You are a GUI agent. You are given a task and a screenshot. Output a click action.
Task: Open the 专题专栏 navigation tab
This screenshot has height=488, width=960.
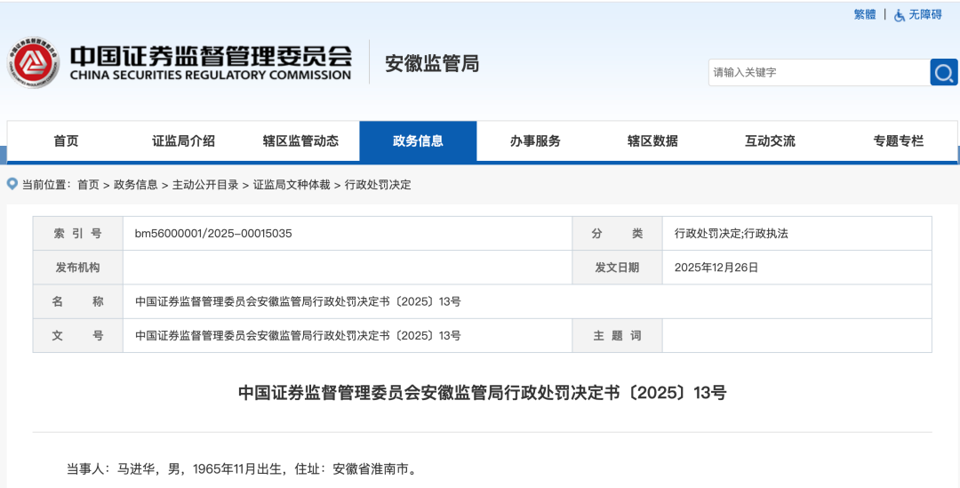click(898, 140)
